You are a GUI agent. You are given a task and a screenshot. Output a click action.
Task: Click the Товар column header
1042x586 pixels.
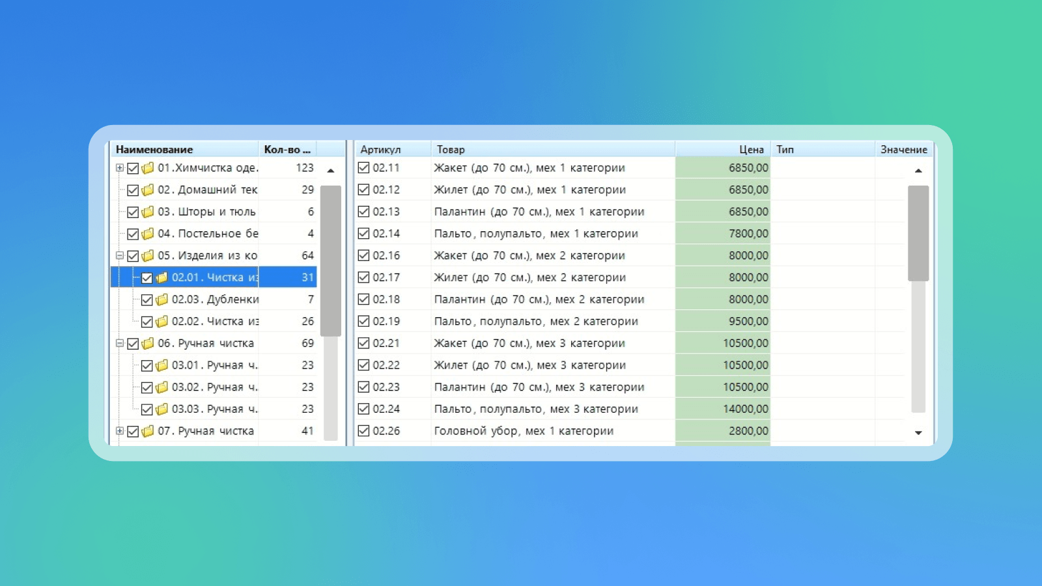click(x=552, y=150)
